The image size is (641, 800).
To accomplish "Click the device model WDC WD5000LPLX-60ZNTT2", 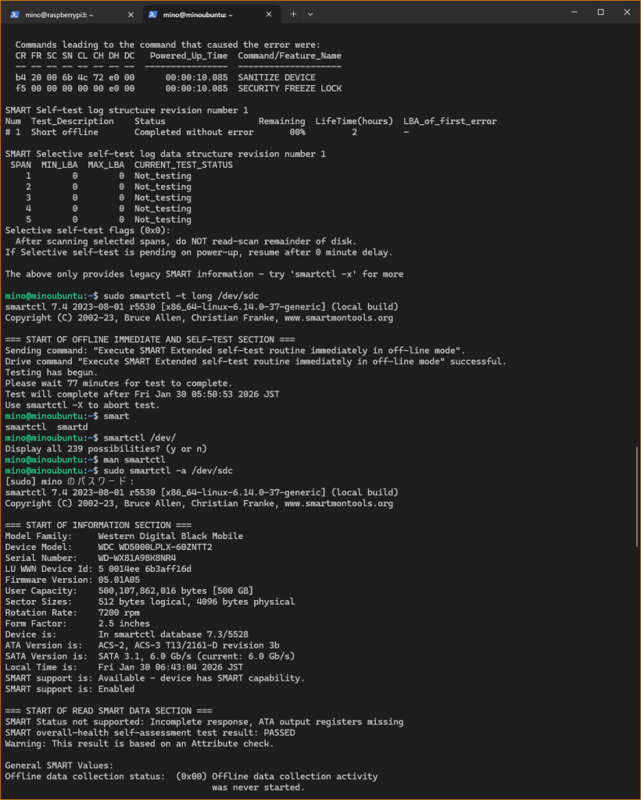I will [155, 548].
